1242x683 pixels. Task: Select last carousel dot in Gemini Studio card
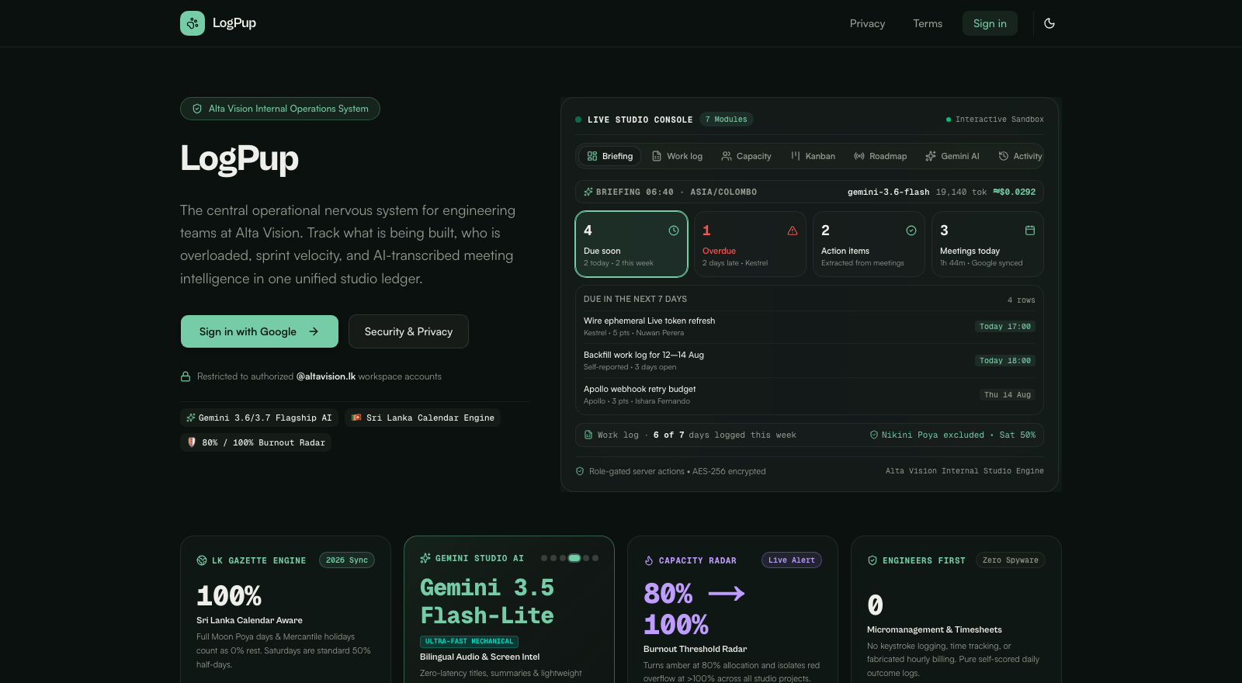(x=595, y=558)
